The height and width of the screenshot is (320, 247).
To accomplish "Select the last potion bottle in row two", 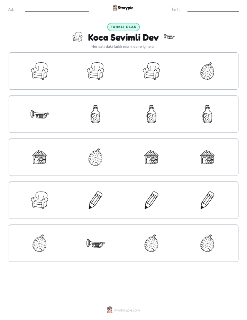I will [207, 114].
